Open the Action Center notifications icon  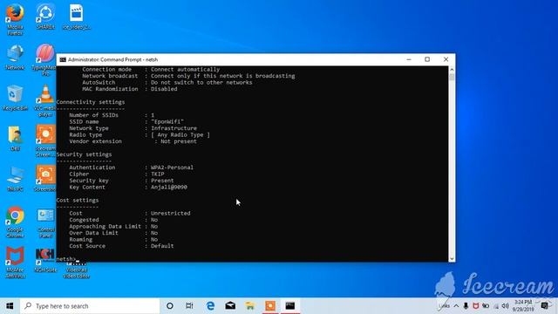(544, 306)
